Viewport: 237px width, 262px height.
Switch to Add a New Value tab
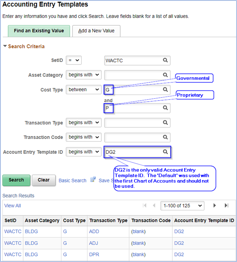click(x=96, y=31)
